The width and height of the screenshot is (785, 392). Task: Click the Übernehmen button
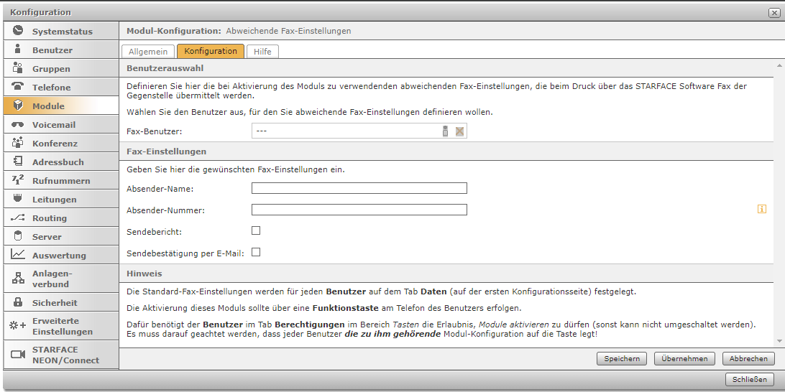pos(684,359)
